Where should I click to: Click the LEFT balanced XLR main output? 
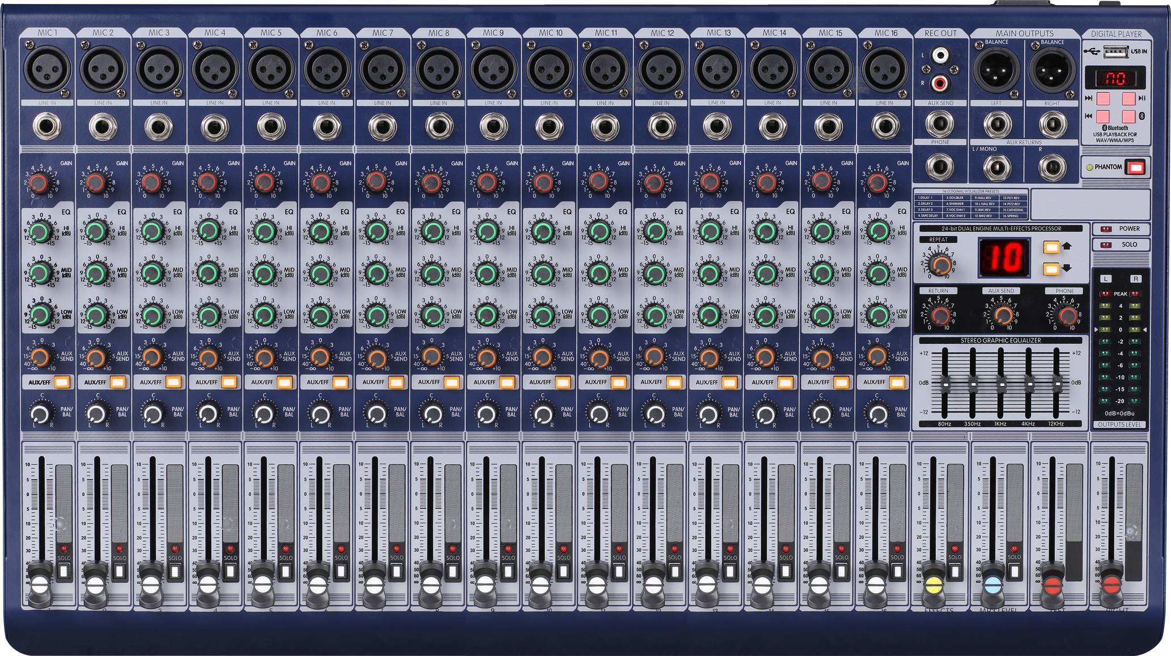click(996, 71)
